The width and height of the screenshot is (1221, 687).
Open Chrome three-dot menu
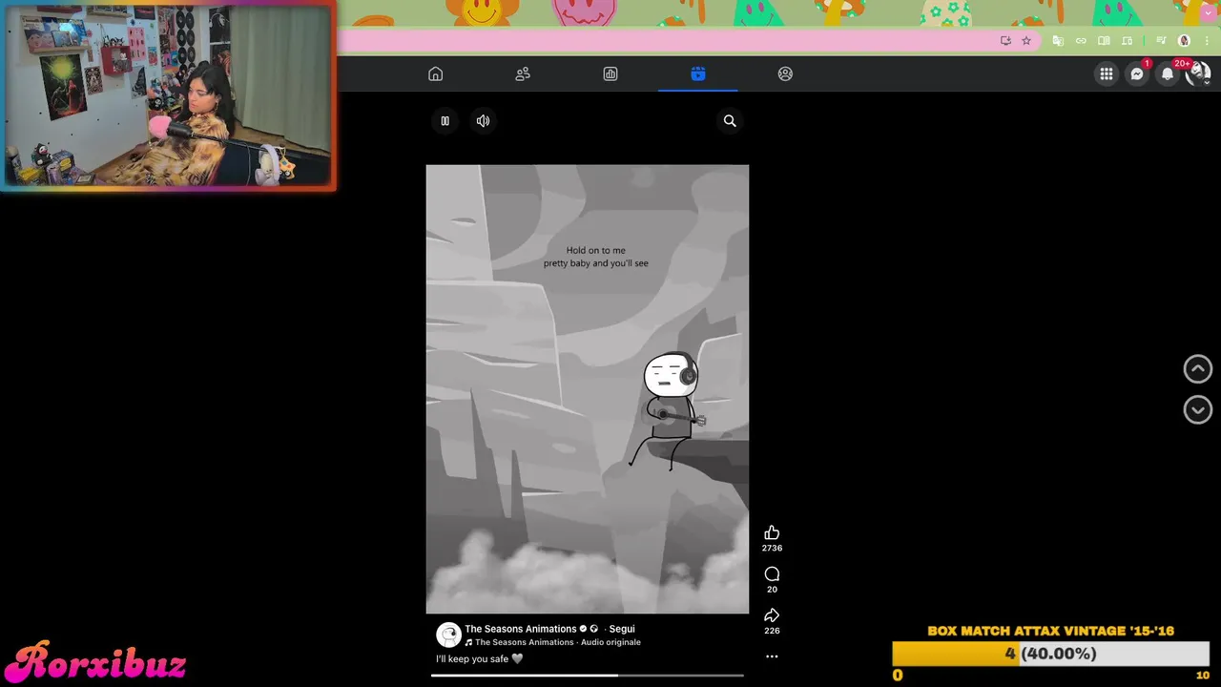coord(1206,41)
